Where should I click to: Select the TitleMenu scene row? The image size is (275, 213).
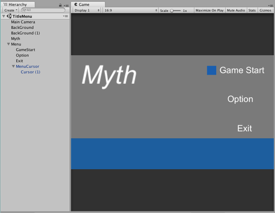point(35,16)
